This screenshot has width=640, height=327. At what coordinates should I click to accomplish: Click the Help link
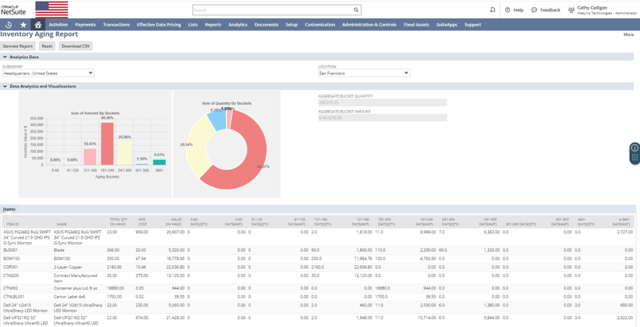(x=518, y=10)
